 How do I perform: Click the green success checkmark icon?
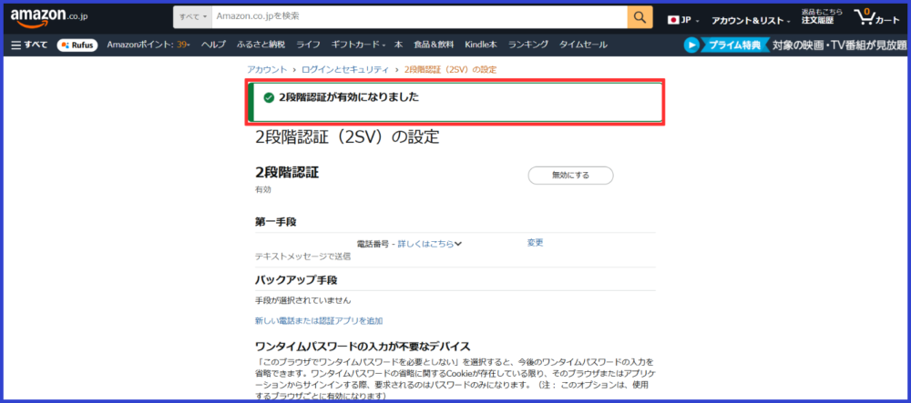269,98
